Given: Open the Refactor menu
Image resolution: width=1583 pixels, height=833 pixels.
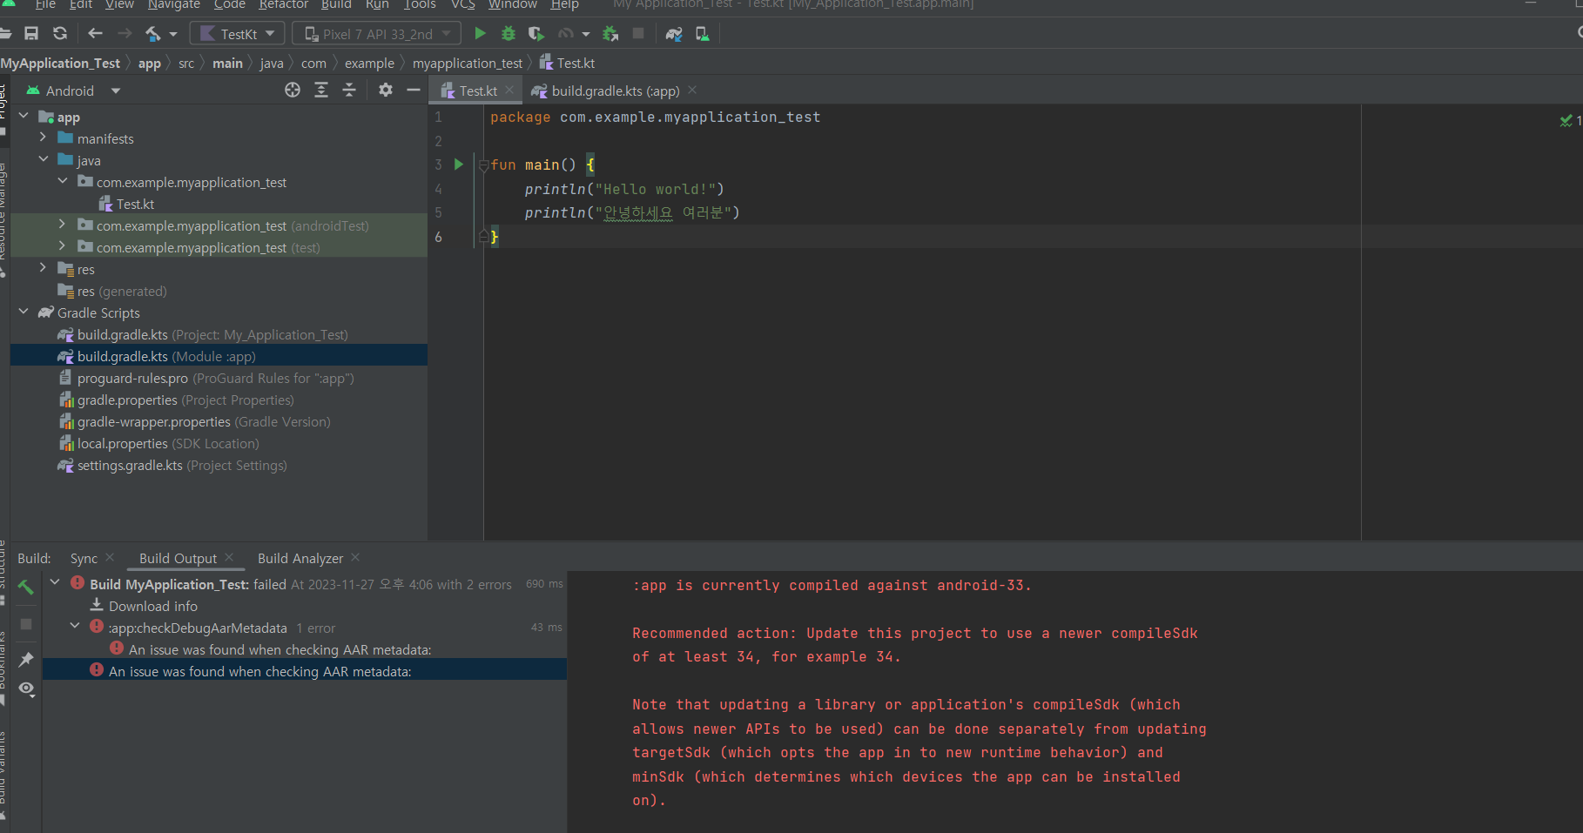Looking at the screenshot, I should [283, 5].
